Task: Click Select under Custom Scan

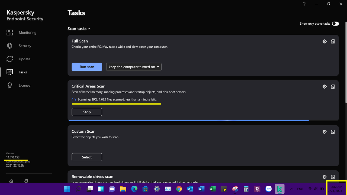Action: pos(87,157)
